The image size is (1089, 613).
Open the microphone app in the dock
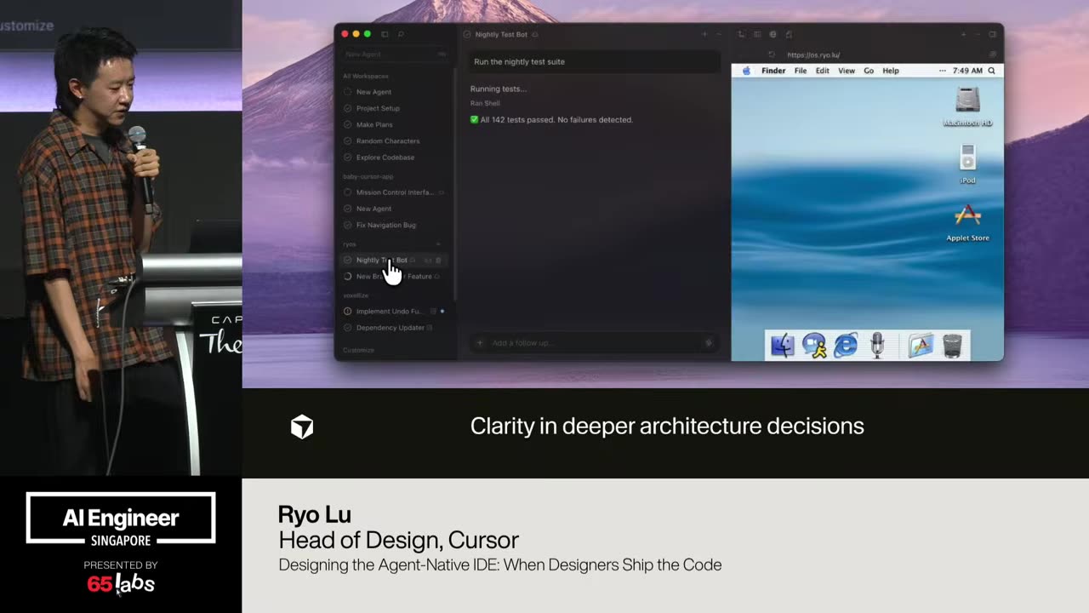click(877, 345)
